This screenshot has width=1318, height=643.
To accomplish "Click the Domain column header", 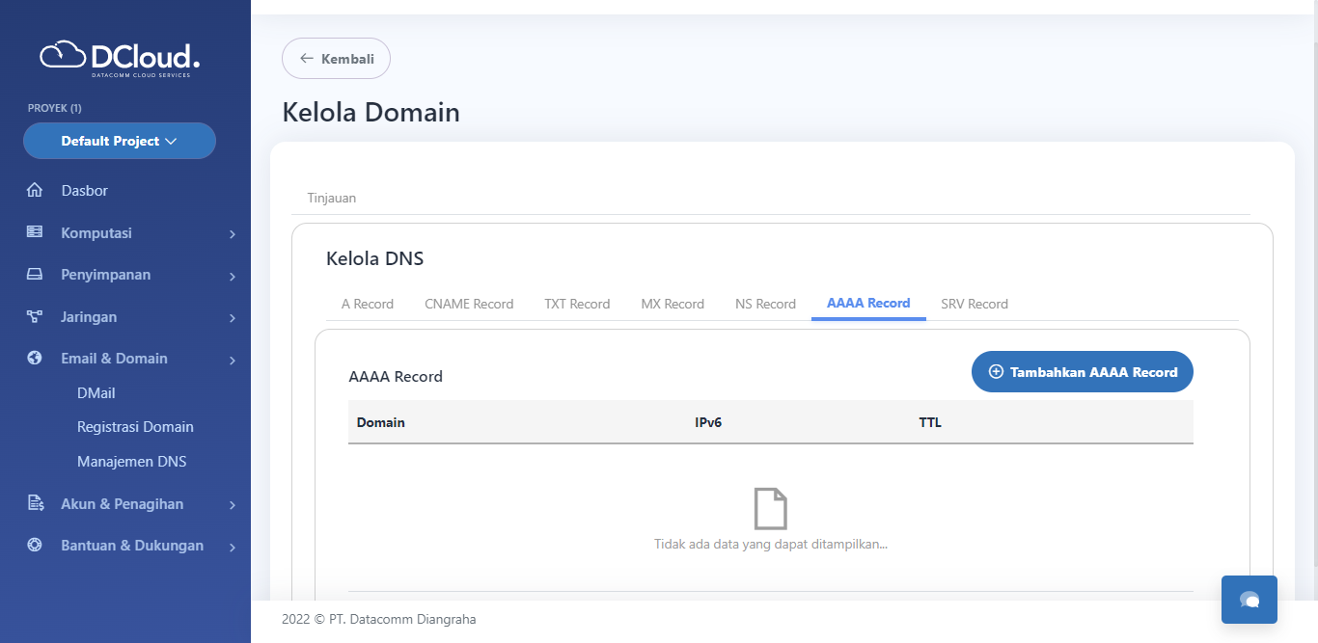I will tap(381, 422).
